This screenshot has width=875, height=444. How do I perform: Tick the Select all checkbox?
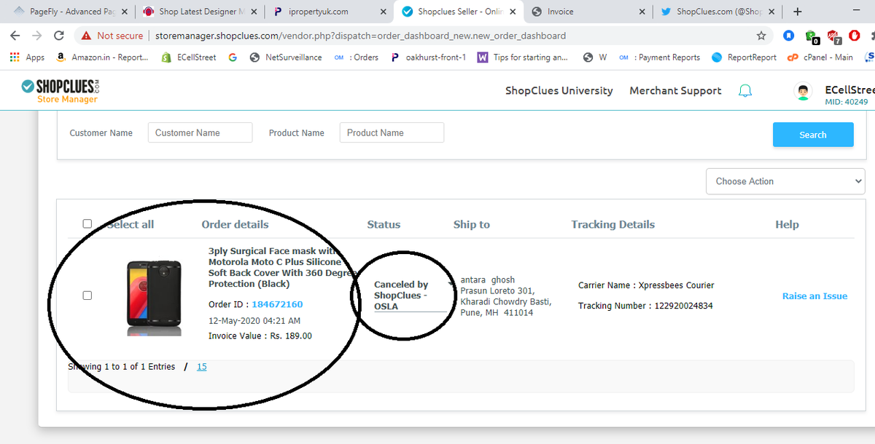pos(87,224)
